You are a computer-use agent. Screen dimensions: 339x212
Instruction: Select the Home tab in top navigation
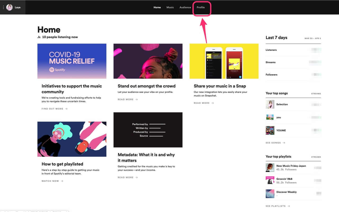tap(157, 7)
